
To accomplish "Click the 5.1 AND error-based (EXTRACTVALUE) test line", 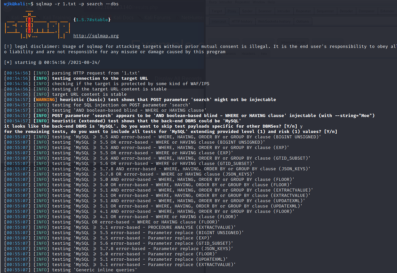I will point(158,190).
